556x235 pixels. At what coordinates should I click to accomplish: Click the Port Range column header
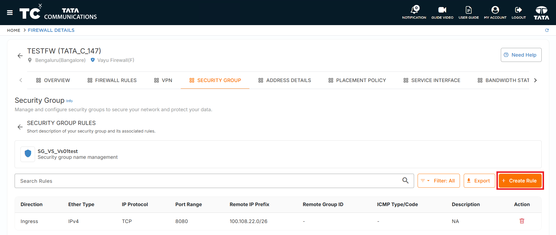tap(189, 204)
